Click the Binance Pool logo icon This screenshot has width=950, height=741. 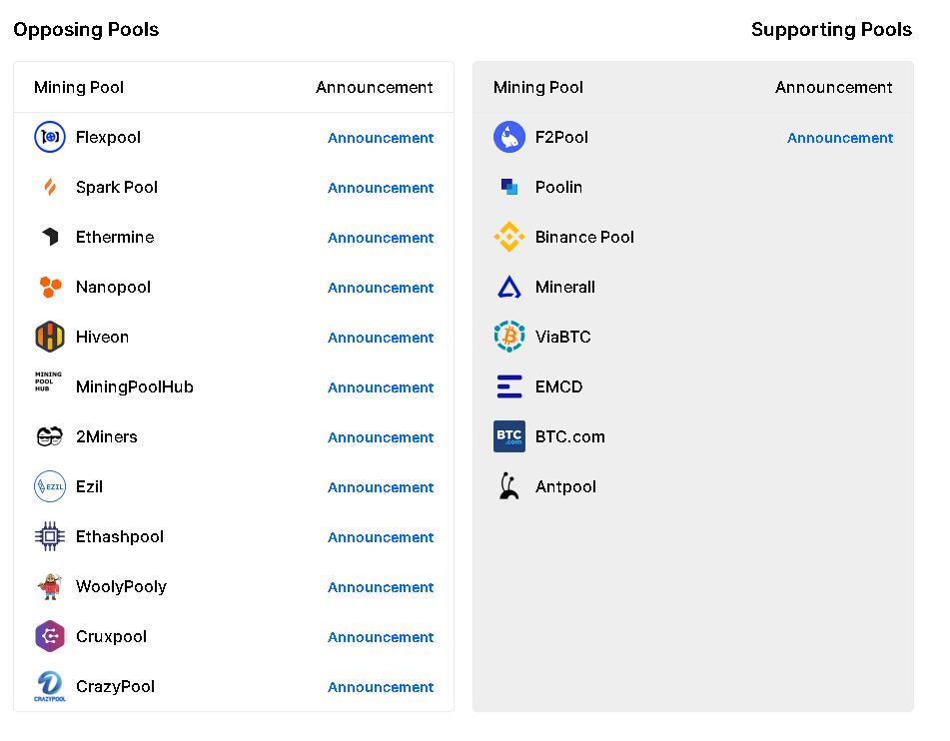pos(509,237)
